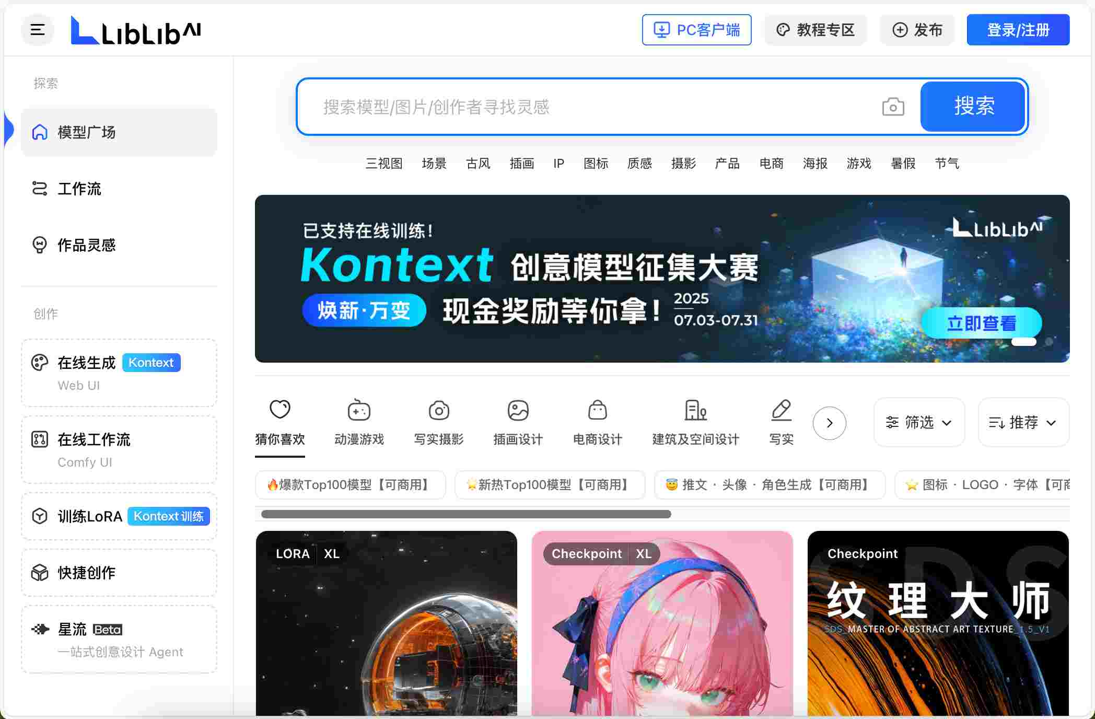Select the 插画设计 category icon
The width and height of the screenshot is (1095, 719).
click(518, 411)
